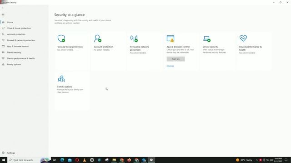Open Device security from sidebar
The image size is (291, 163).
point(14,53)
